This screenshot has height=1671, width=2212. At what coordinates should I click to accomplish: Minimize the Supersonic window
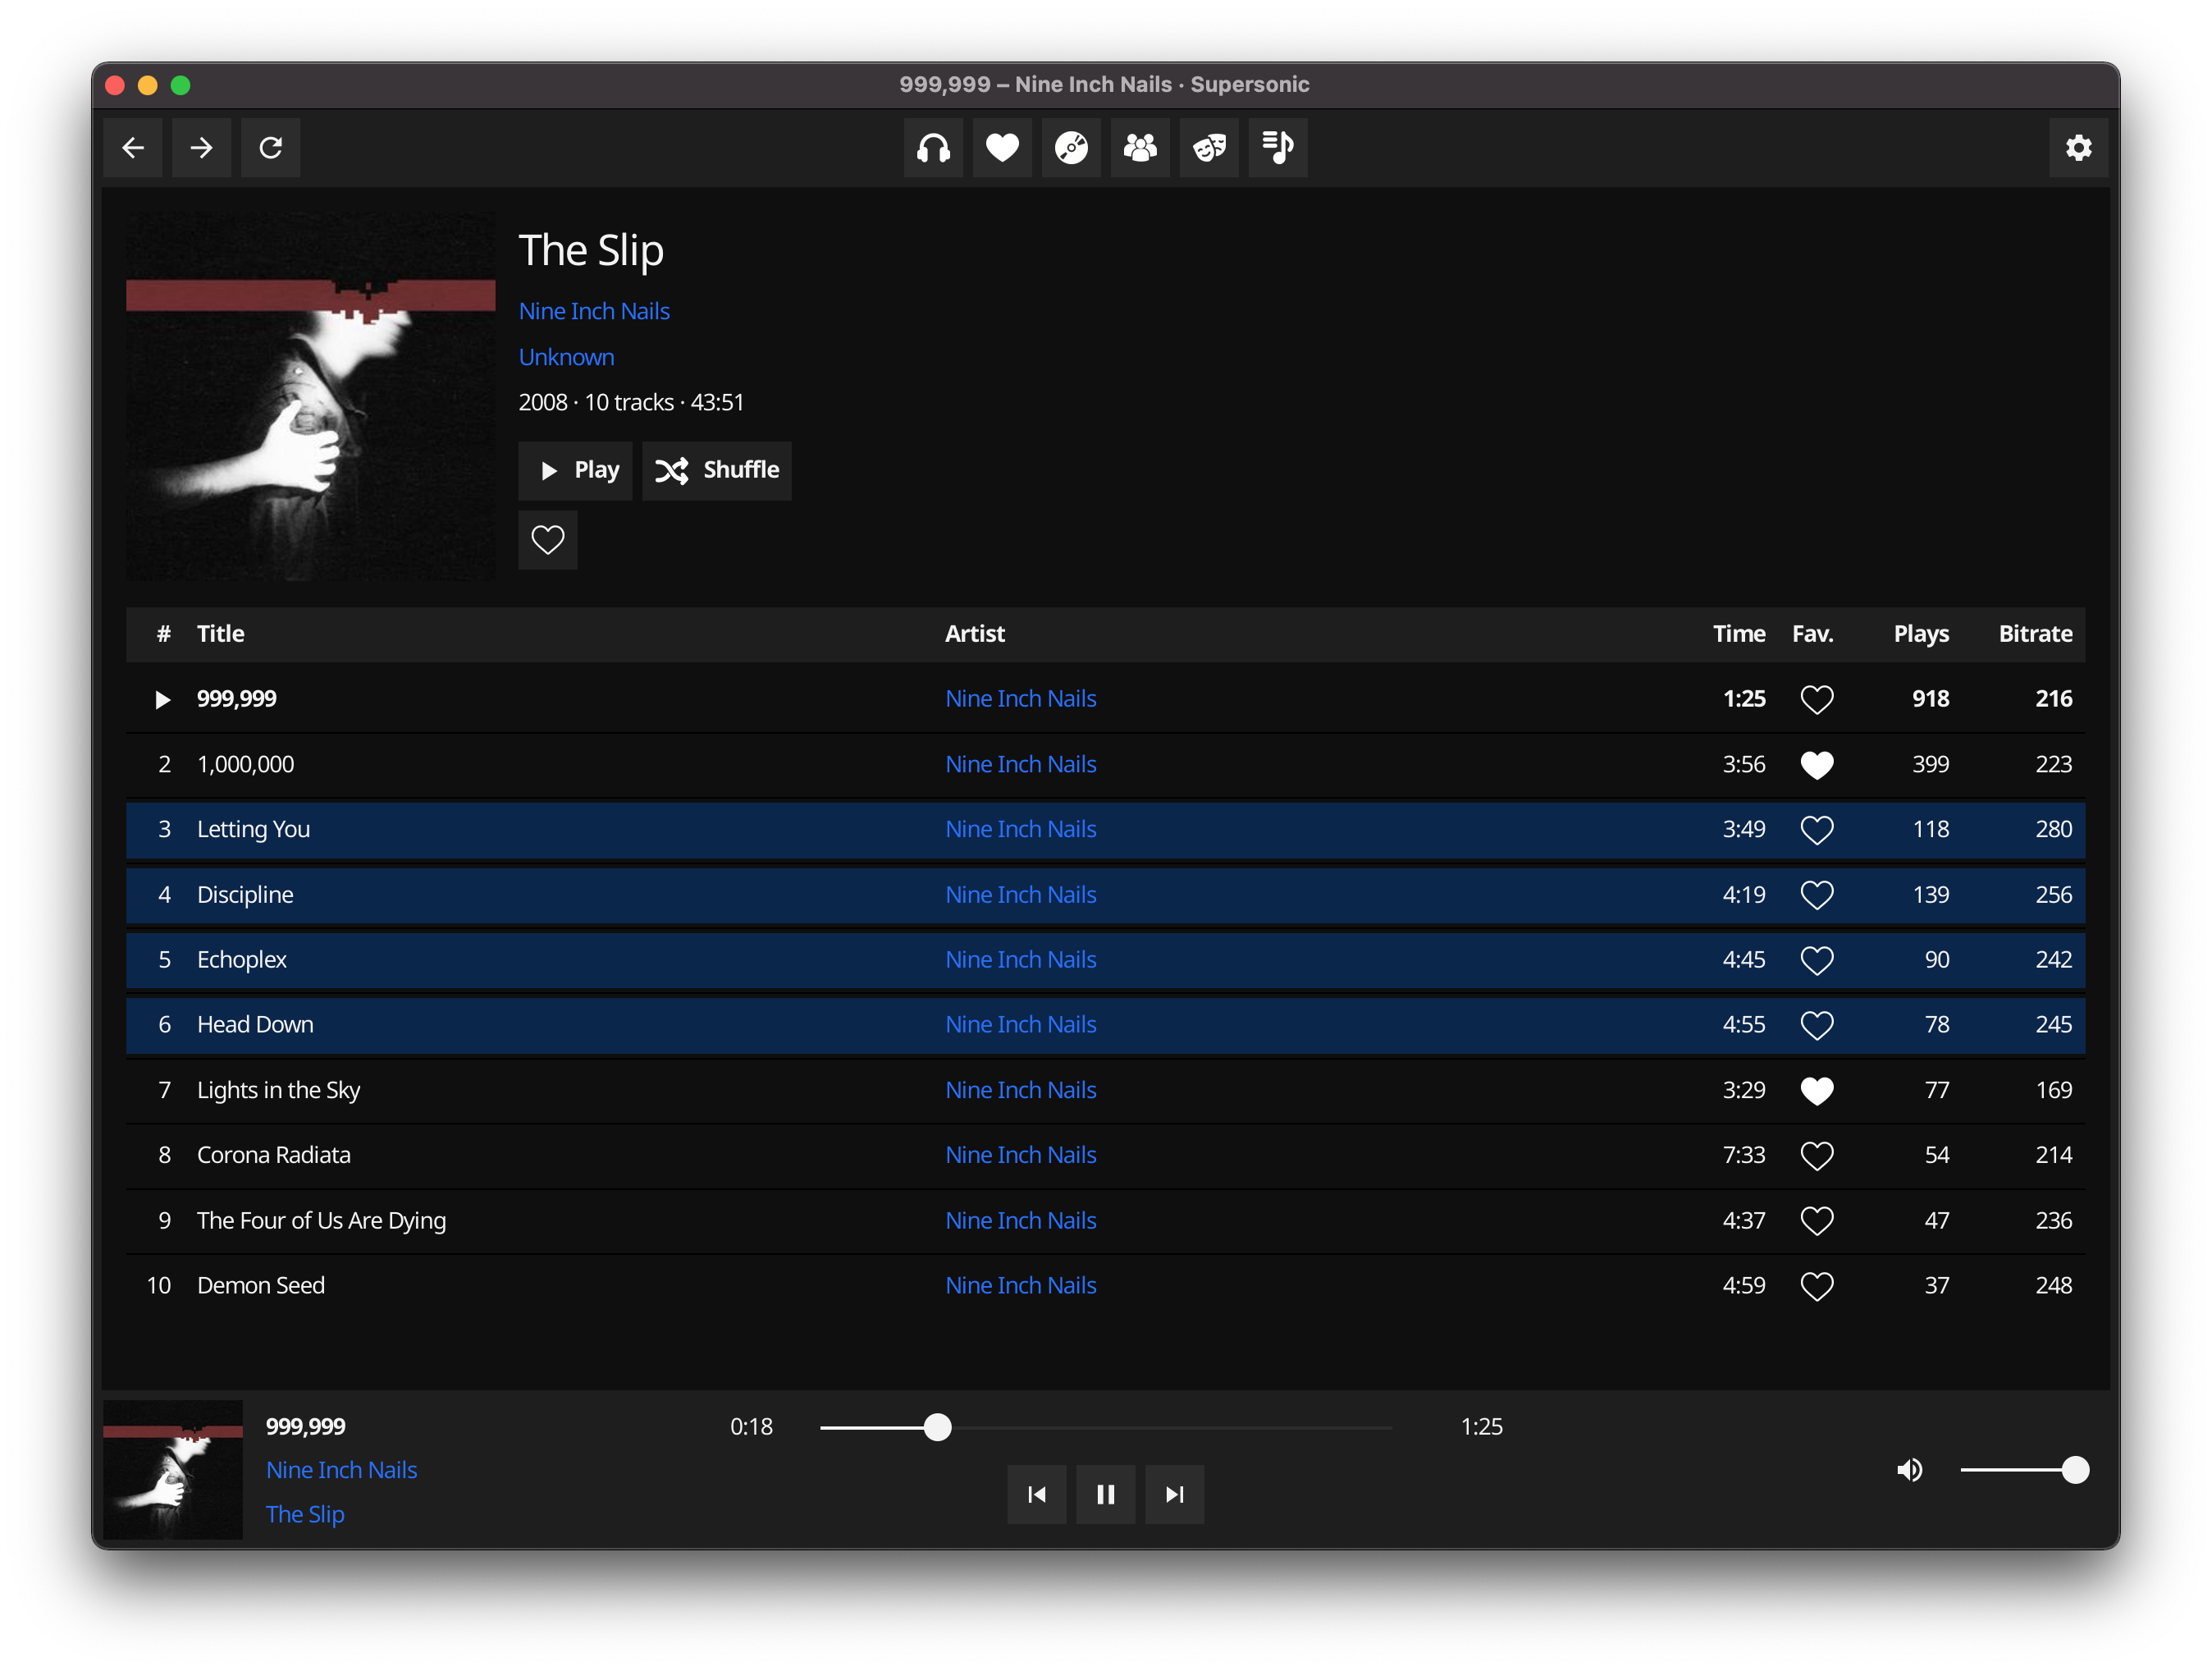(148, 85)
